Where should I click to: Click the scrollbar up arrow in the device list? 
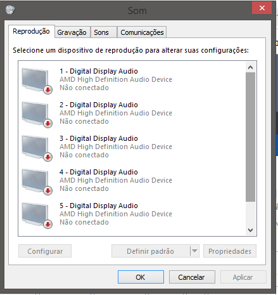click(x=251, y=67)
